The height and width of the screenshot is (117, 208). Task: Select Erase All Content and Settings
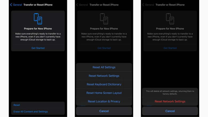coord(38,112)
